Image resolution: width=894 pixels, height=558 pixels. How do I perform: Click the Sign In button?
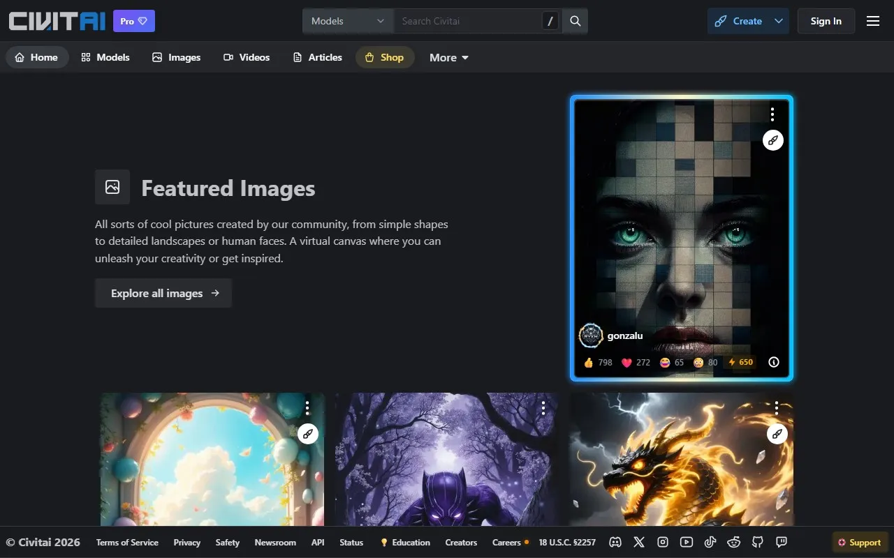(826, 21)
